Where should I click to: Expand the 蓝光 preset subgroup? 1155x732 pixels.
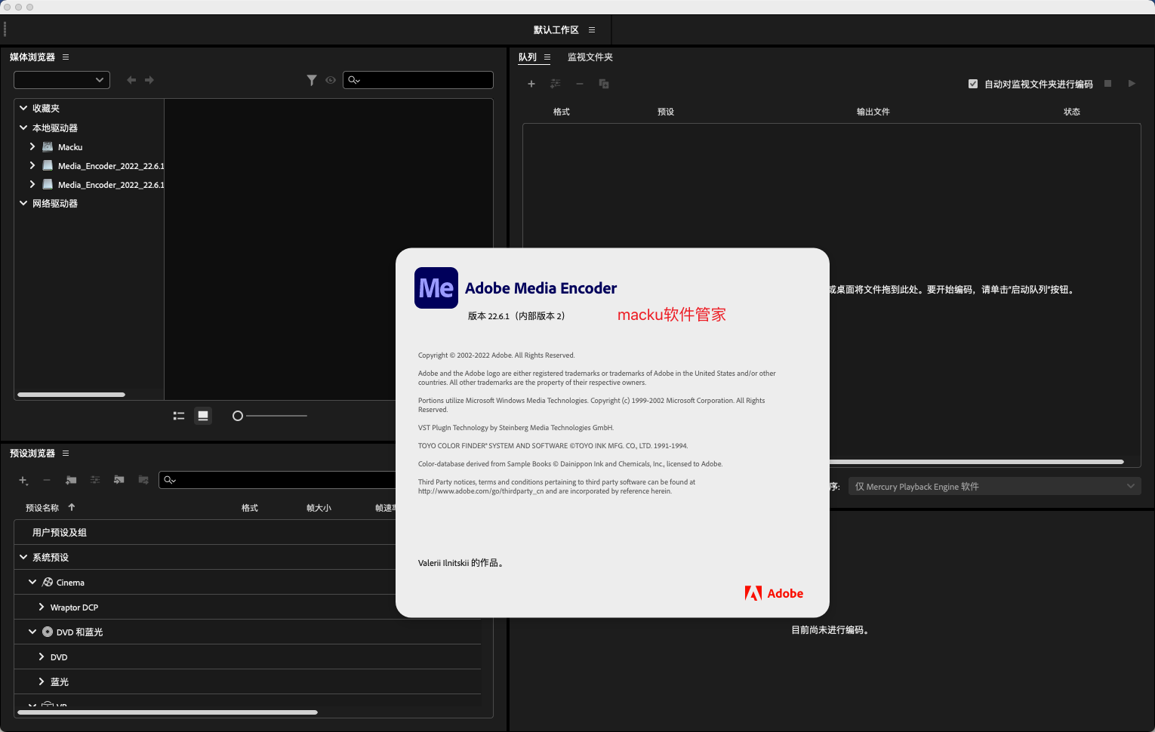coord(42,682)
